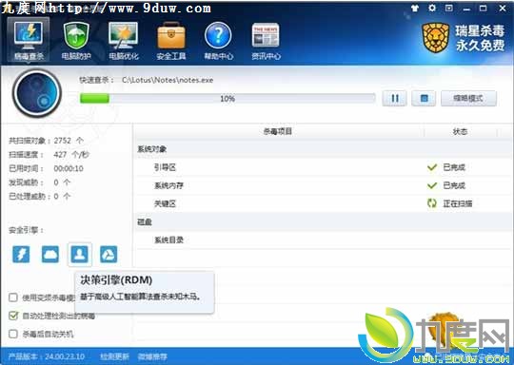Minimize the Rising antivirus window
Viewport: 514px width, 365px height.
[466, 9]
